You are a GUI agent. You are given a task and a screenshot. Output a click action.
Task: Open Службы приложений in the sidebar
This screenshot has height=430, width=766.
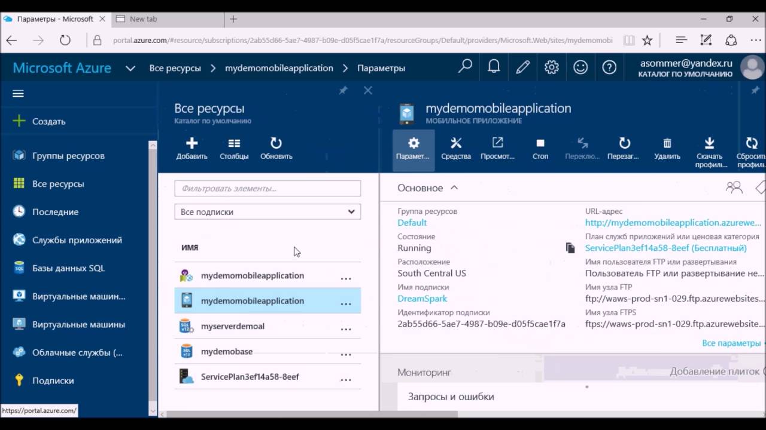tap(77, 240)
